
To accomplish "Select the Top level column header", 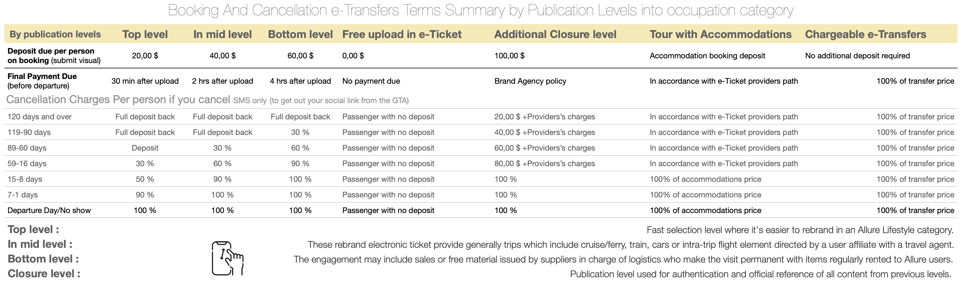I will click(x=145, y=34).
